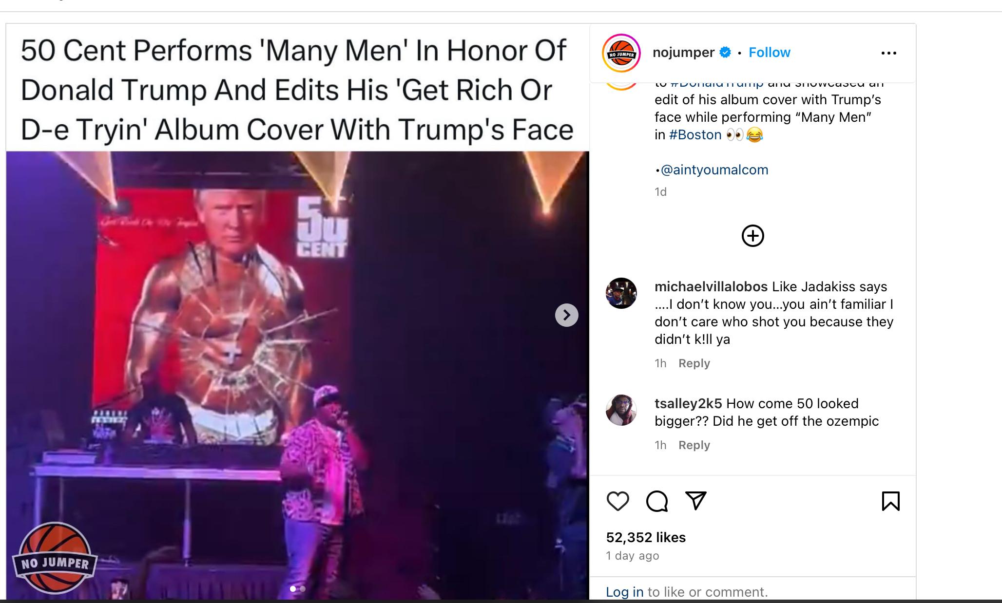Open tsalley2k5 username link
Viewport: 1002px width, 603px height.
point(688,404)
